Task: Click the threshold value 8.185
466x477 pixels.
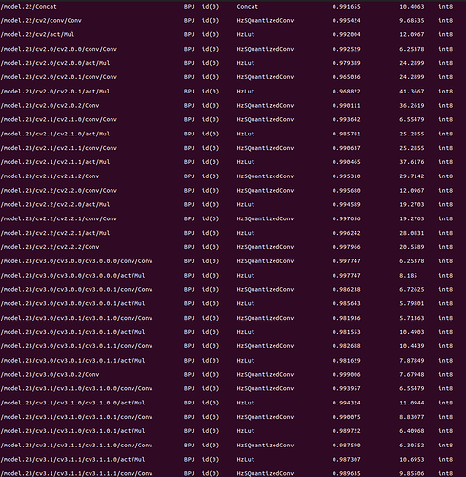Action: (x=408, y=276)
